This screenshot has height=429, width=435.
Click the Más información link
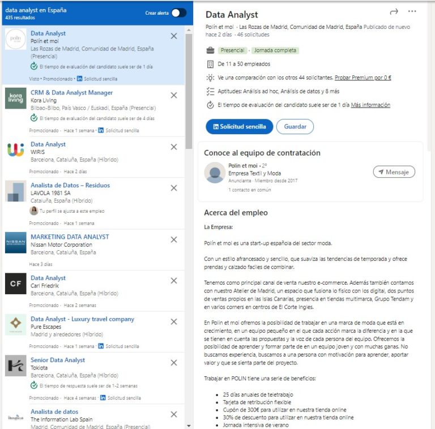[x=370, y=105]
